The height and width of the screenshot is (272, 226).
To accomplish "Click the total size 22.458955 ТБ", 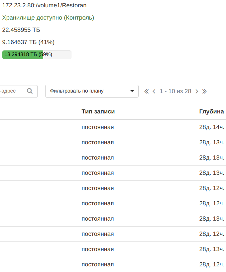I will pos(21,30).
